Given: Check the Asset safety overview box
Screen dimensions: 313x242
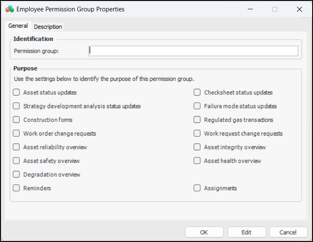Looking at the screenshot, I should (x=16, y=161).
